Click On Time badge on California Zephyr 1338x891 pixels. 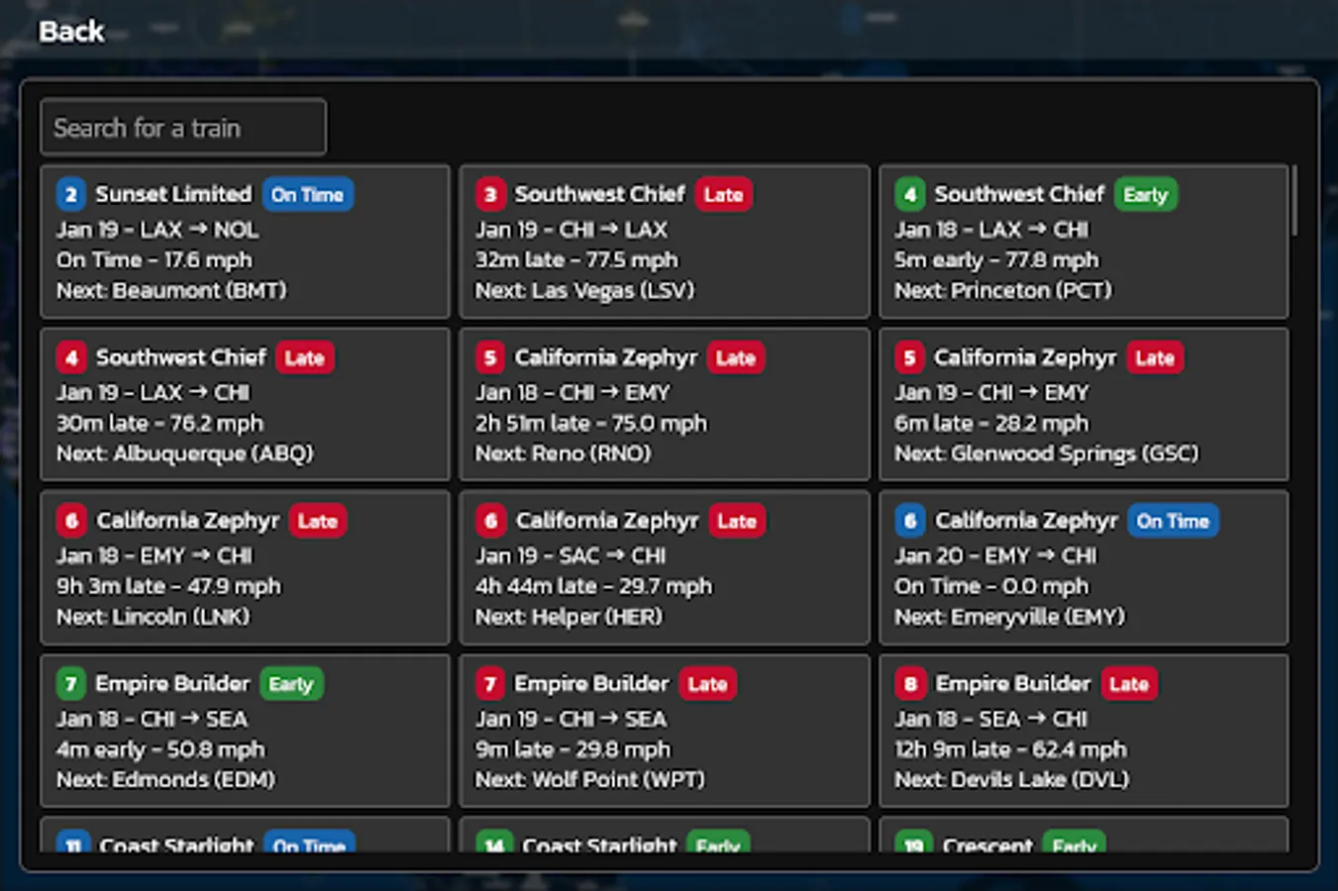tap(1173, 522)
